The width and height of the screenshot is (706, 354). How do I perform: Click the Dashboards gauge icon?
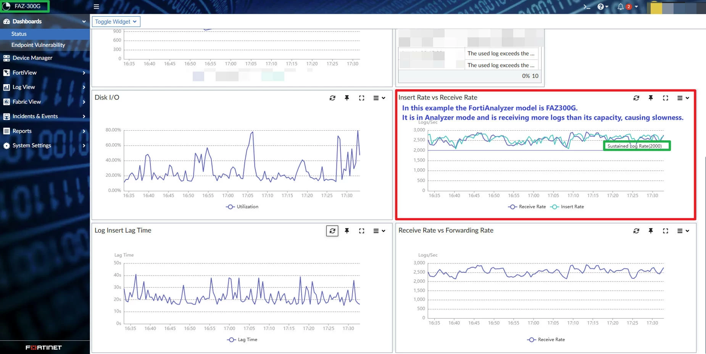[x=6, y=21]
